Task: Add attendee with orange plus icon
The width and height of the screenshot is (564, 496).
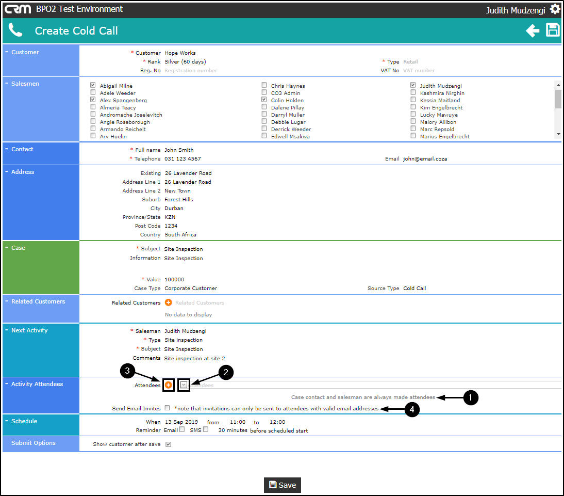Action: [169, 385]
